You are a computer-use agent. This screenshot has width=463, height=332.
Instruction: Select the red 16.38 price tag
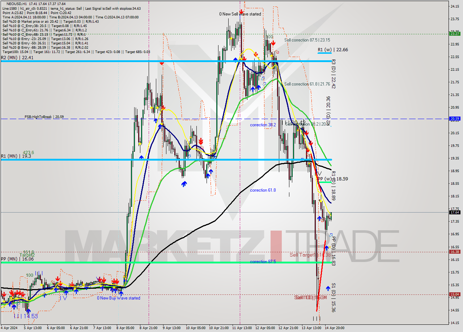click(x=455, y=252)
